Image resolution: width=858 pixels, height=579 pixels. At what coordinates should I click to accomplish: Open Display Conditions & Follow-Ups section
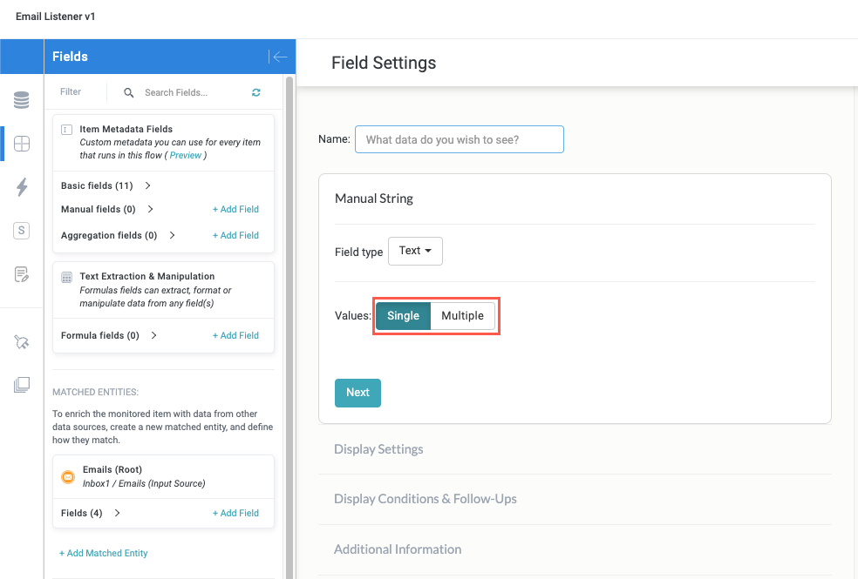[x=425, y=499]
